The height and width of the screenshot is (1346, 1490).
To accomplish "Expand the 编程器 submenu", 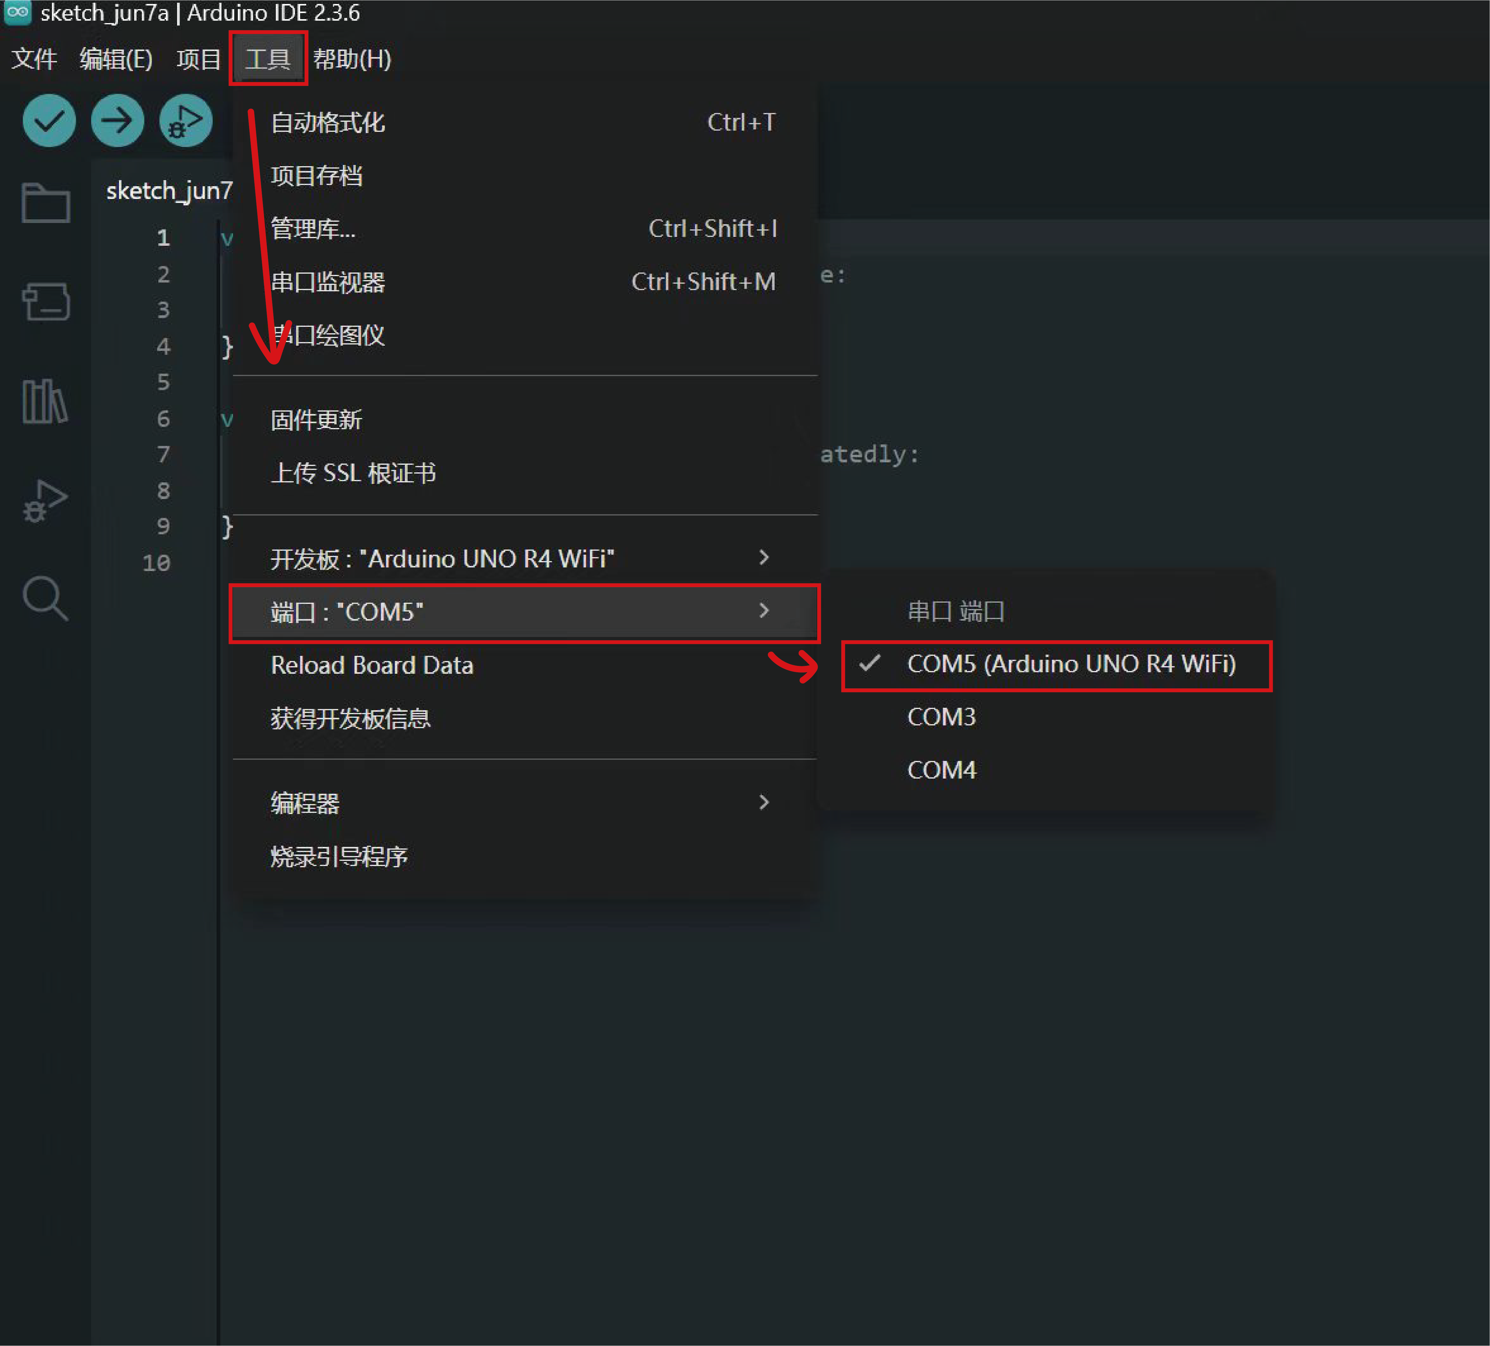I will tap(525, 803).
